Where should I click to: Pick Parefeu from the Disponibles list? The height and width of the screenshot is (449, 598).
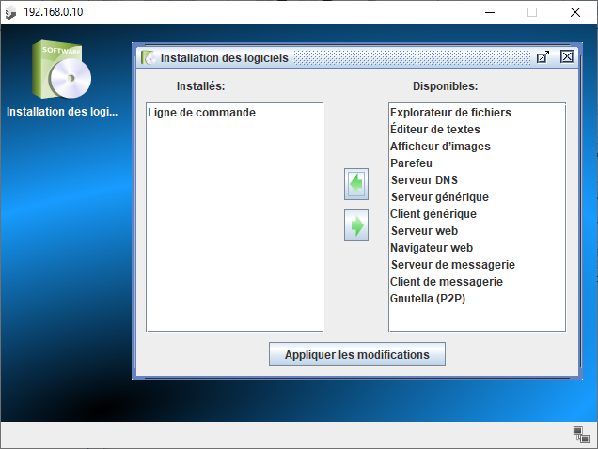tap(411, 163)
